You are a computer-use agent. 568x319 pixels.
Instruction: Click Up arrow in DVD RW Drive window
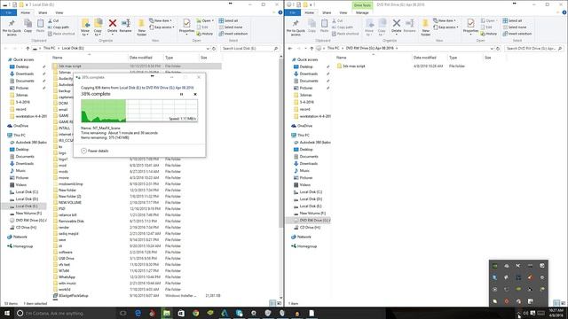click(312, 48)
